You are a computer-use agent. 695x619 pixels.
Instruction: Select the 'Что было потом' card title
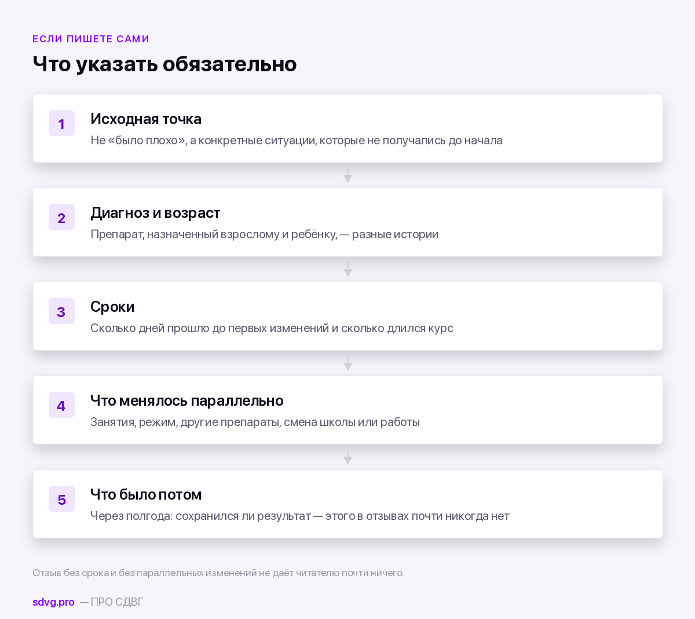point(146,494)
